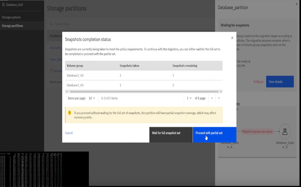
Task: Expand the page number selector
Action: pos(189,98)
